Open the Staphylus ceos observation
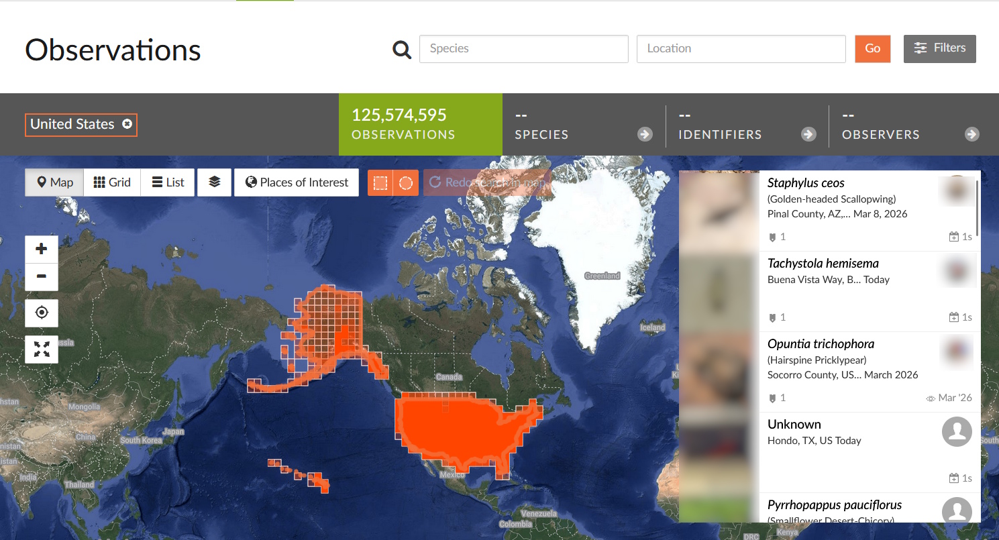 [806, 183]
